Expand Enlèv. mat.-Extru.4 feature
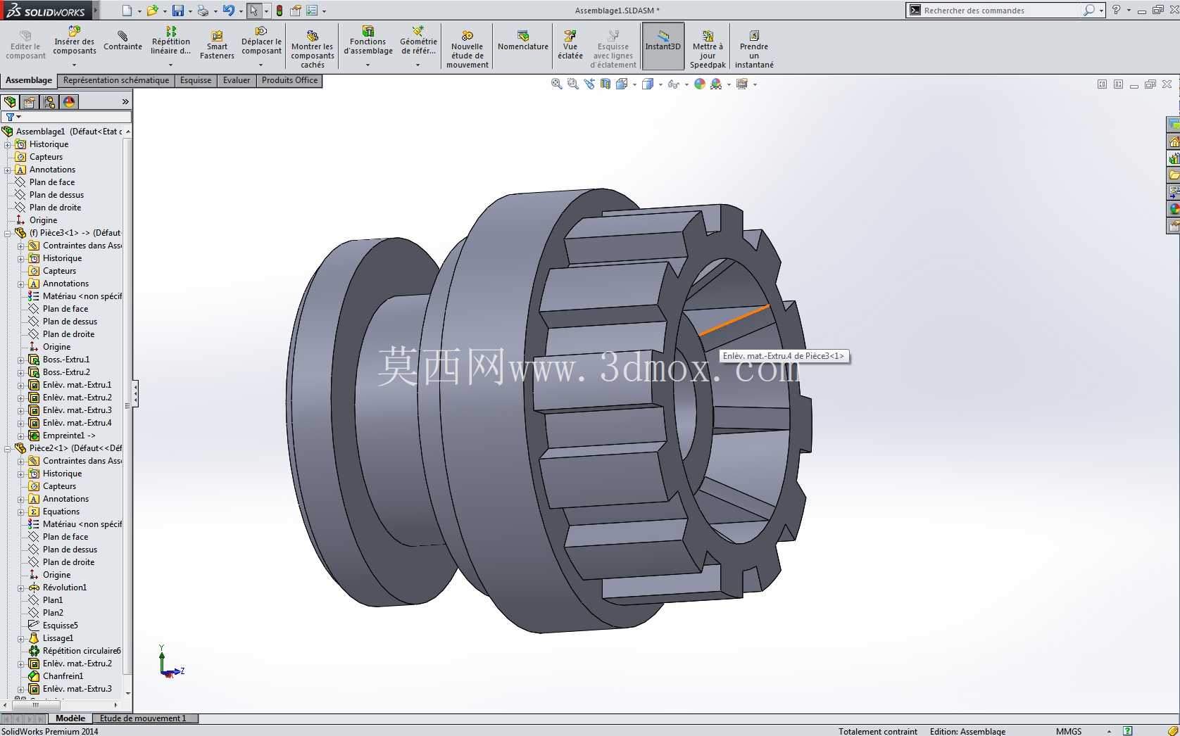Screen dimensions: 1180x736 (x=21, y=423)
